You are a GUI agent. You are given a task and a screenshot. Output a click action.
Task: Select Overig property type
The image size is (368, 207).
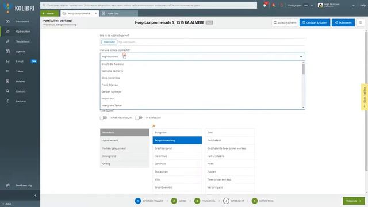point(125,163)
